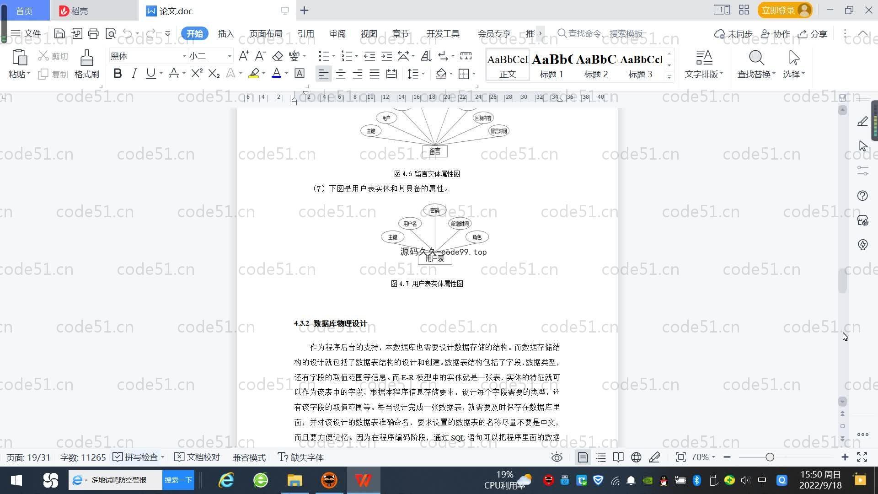Expand the styles gallery more arrow
This screenshot has width=878, height=494.
tap(669, 76)
